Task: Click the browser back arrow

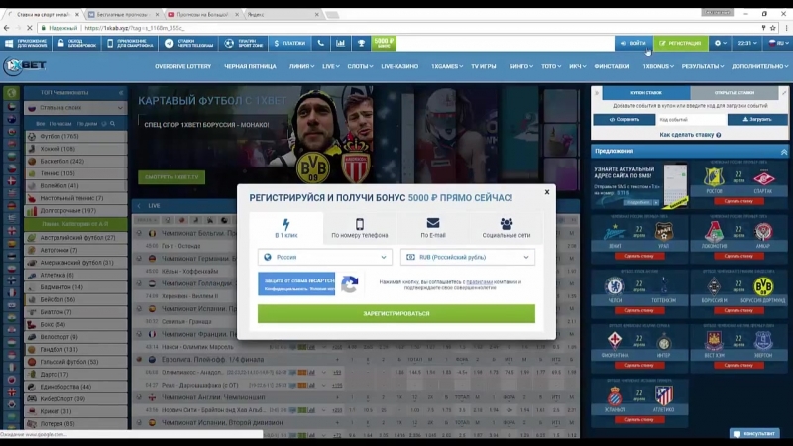Action: coord(7,28)
